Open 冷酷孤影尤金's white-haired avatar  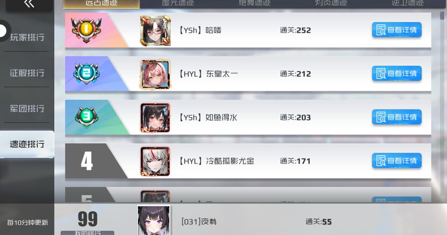click(x=155, y=161)
